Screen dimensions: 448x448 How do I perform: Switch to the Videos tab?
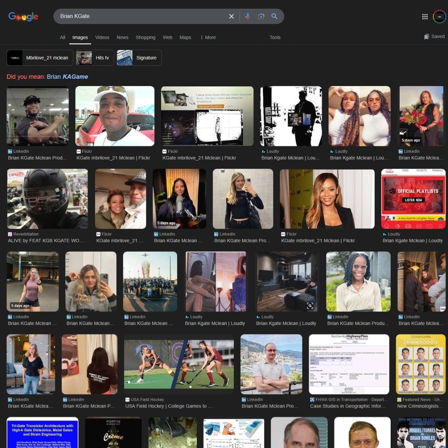click(x=102, y=38)
